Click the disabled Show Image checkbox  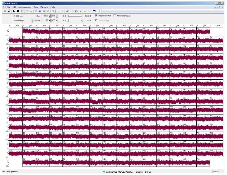click(96, 21)
